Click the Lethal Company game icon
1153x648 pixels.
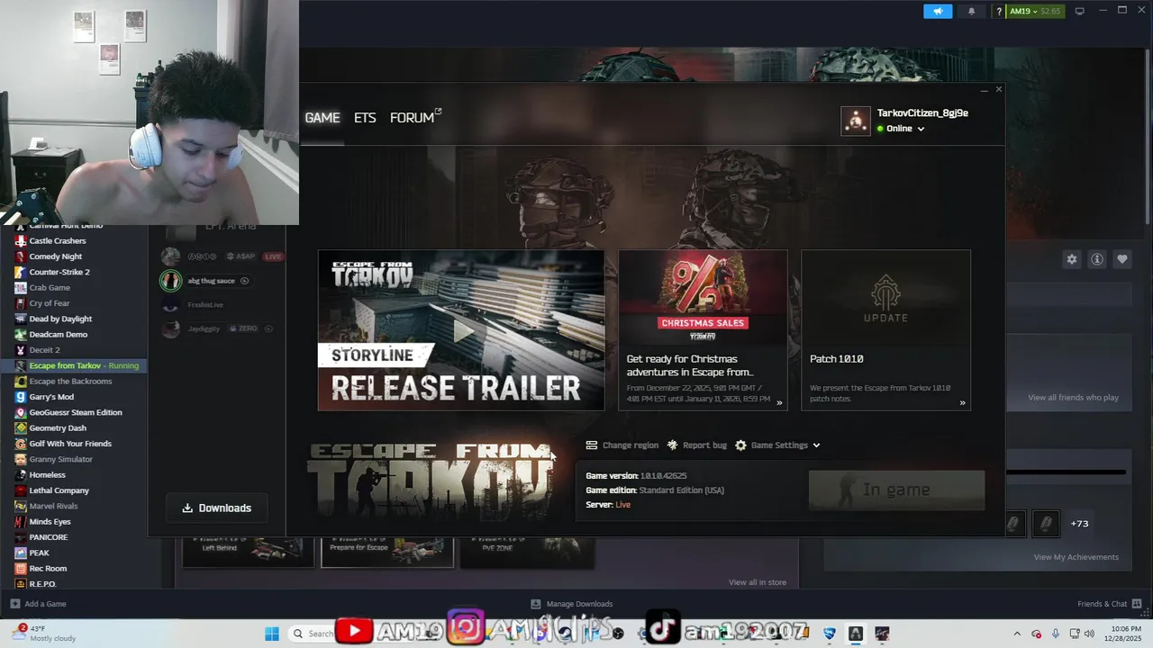click(21, 490)
